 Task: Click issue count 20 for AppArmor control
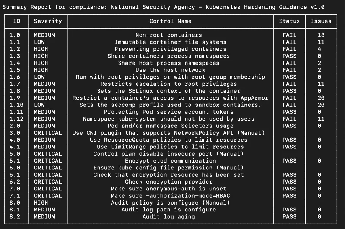pyautogui.click(x=321, y=98)
